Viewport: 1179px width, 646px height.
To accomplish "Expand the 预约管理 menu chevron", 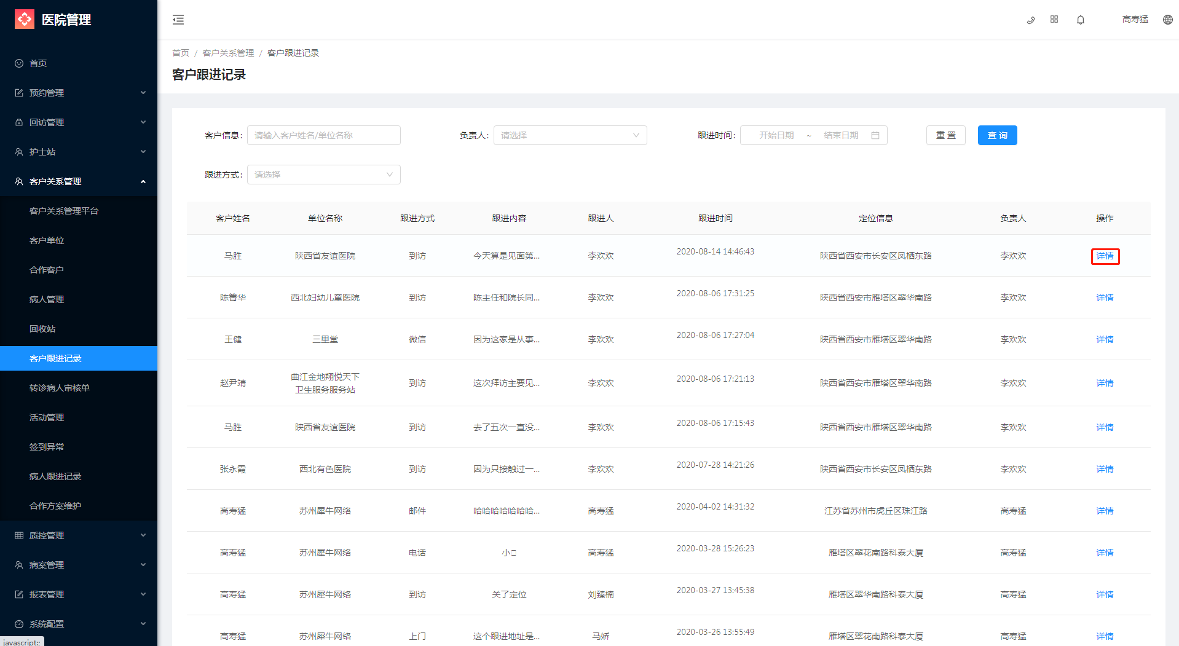I will click(x=143, y=93).
